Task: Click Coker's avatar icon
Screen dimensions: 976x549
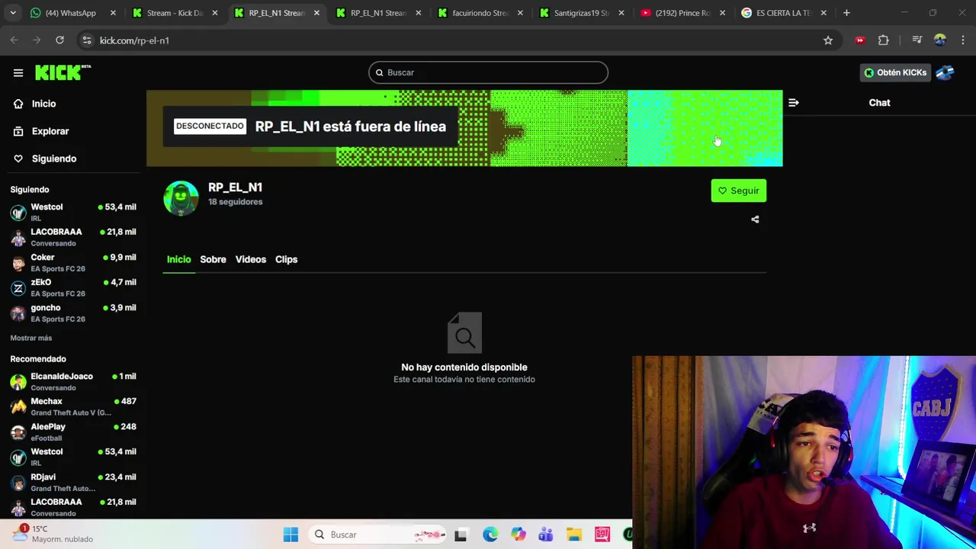Action: 18,263
